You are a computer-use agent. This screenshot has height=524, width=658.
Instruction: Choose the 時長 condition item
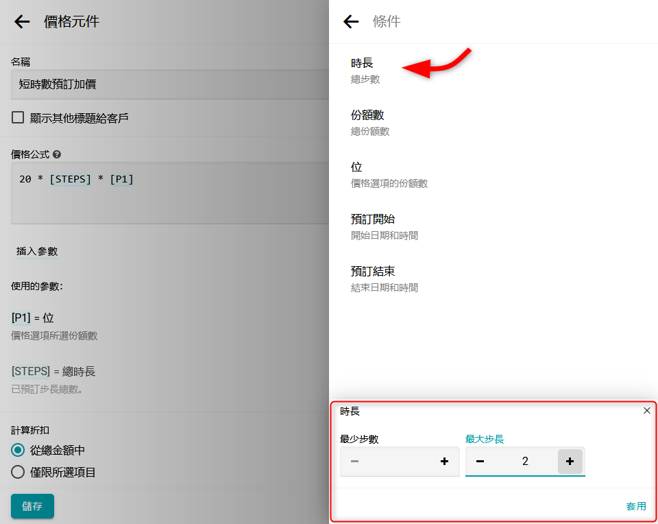point(362,70)
